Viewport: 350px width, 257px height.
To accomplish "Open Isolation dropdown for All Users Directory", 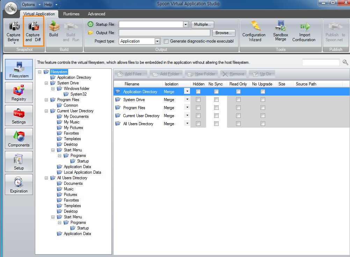I will tap(187, 123).
